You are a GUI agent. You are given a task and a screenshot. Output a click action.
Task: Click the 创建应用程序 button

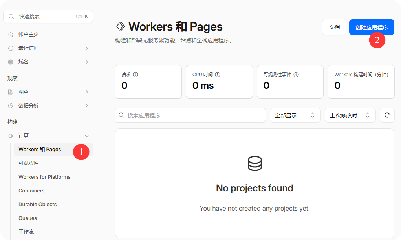[x=372, y=27]
